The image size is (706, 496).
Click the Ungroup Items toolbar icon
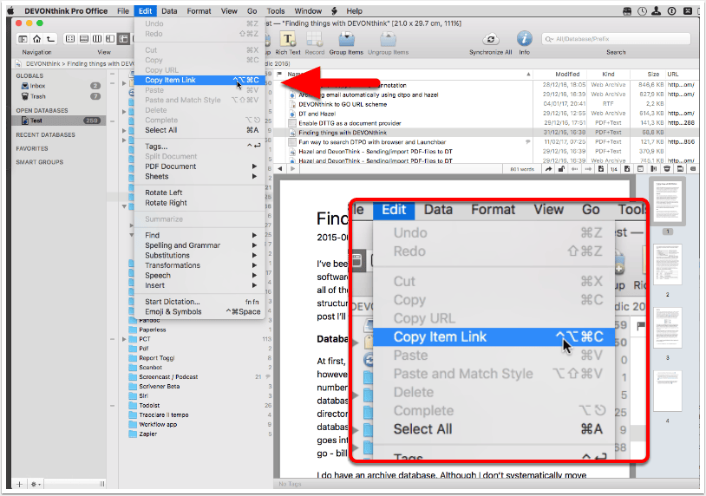[x=388, y=39]
